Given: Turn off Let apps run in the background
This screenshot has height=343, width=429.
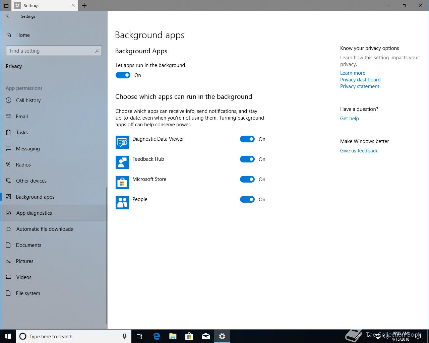Looking at the screenshot, I should [123, 75].
